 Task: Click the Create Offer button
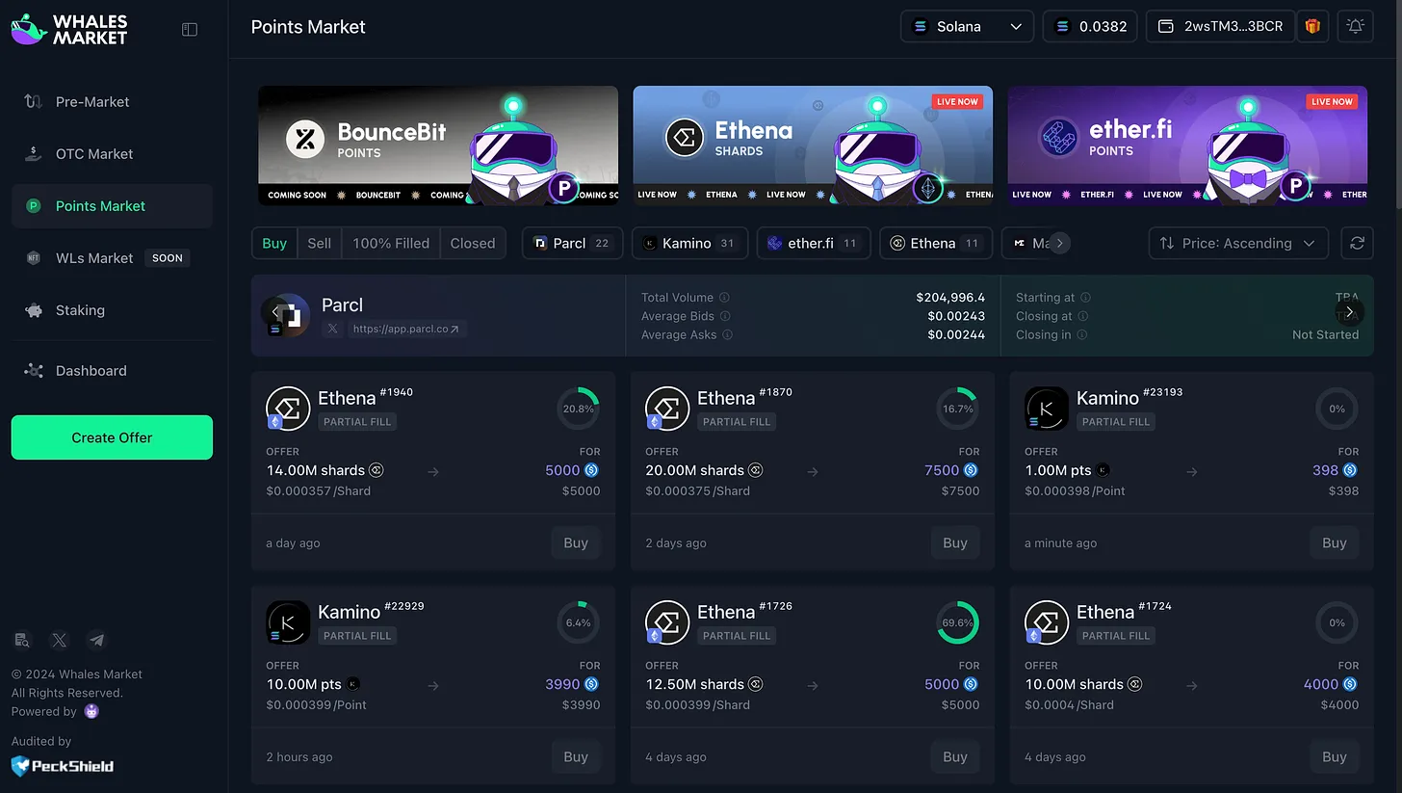coord(112,437)
